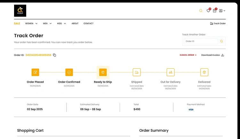Expand the KIDS dropdown chevron
240x139 pixels.
point(65,24)
